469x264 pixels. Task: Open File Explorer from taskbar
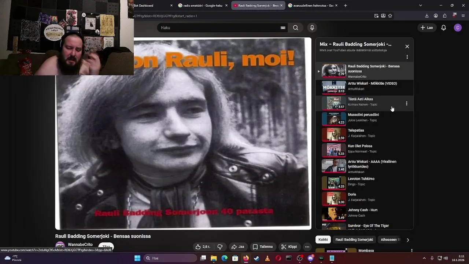[214, 258]
